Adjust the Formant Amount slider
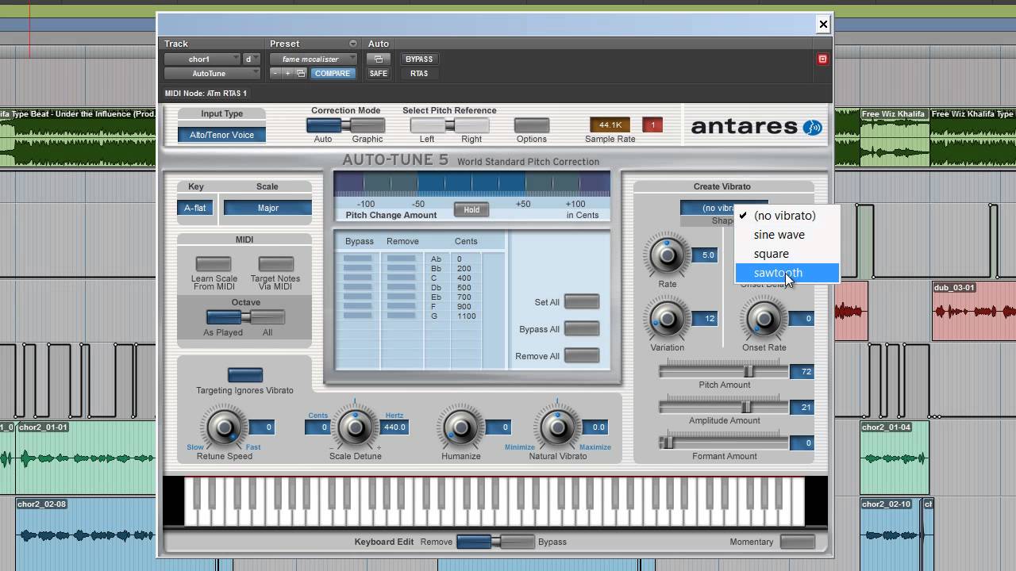1016x571 pixels. tap(668, 443)
